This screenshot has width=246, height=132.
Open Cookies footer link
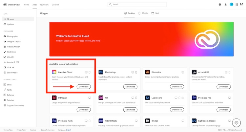click(x=33, y=130)
